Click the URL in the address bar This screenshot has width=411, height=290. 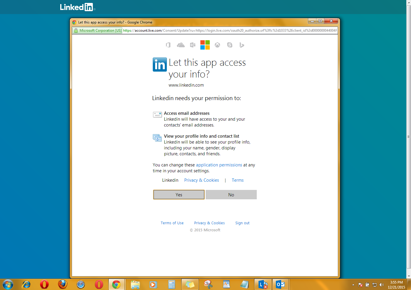230,31
